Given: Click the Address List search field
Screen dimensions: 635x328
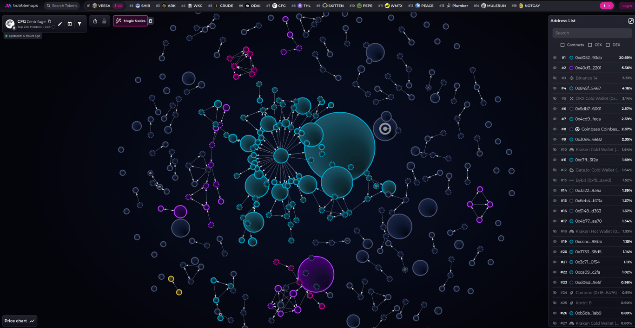Looking at the screenshot, I should (x=591, y=32).
